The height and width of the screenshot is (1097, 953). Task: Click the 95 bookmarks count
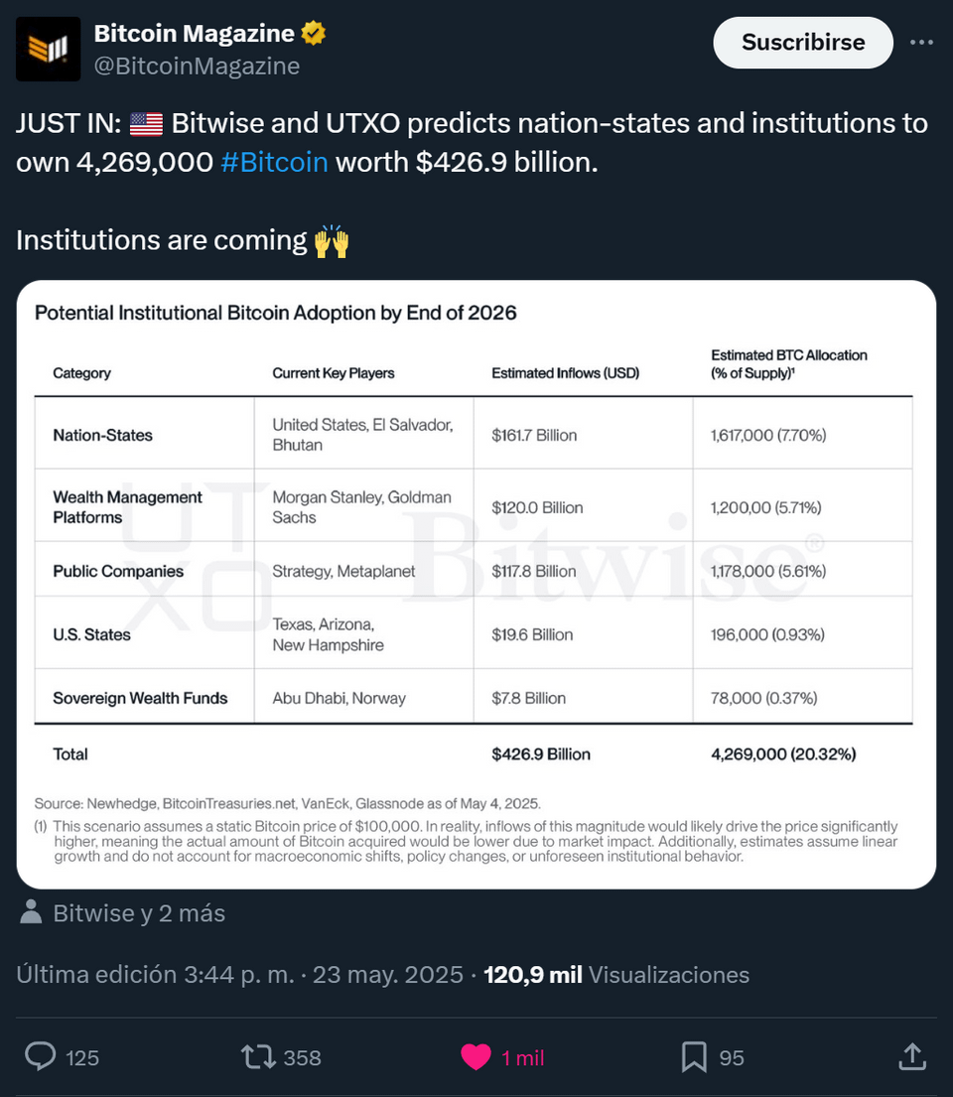click(732, 1057)
